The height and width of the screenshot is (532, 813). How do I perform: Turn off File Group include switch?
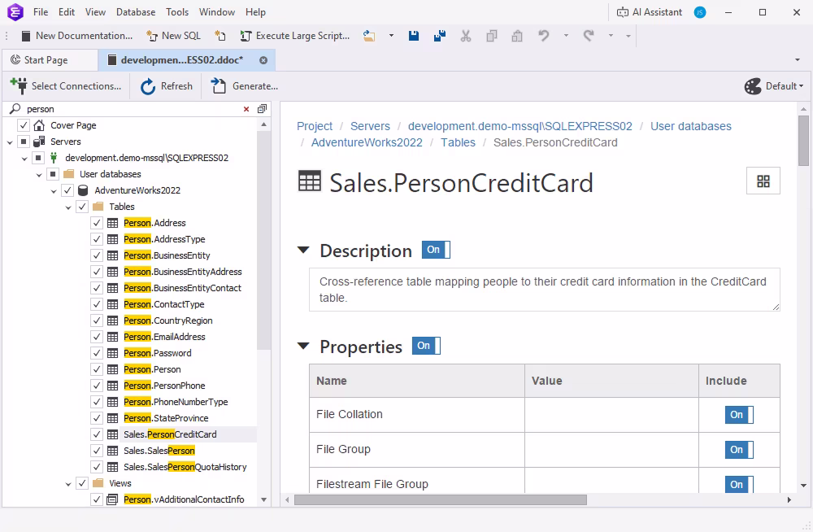[x=739, y=450]
